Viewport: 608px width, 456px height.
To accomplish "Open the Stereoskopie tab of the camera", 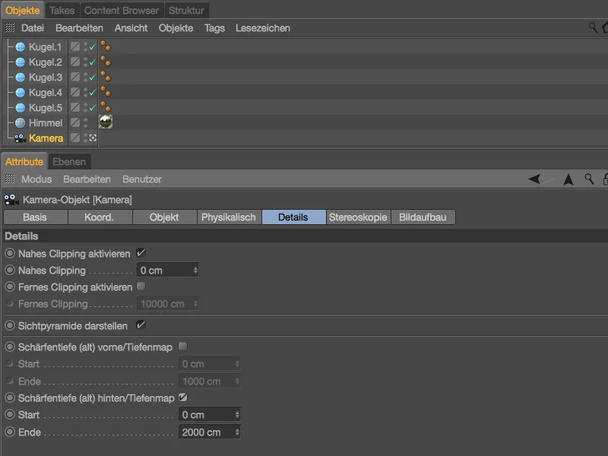I will click(x=358, y=217).
